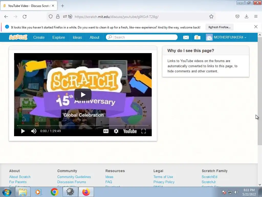Click the Refresh Firefox button
This screenshot has width=262, height=197.
(219, 27)
